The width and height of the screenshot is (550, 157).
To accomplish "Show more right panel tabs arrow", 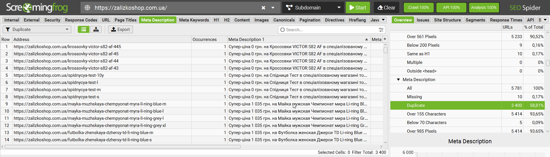I will click(x=545, y=20).
